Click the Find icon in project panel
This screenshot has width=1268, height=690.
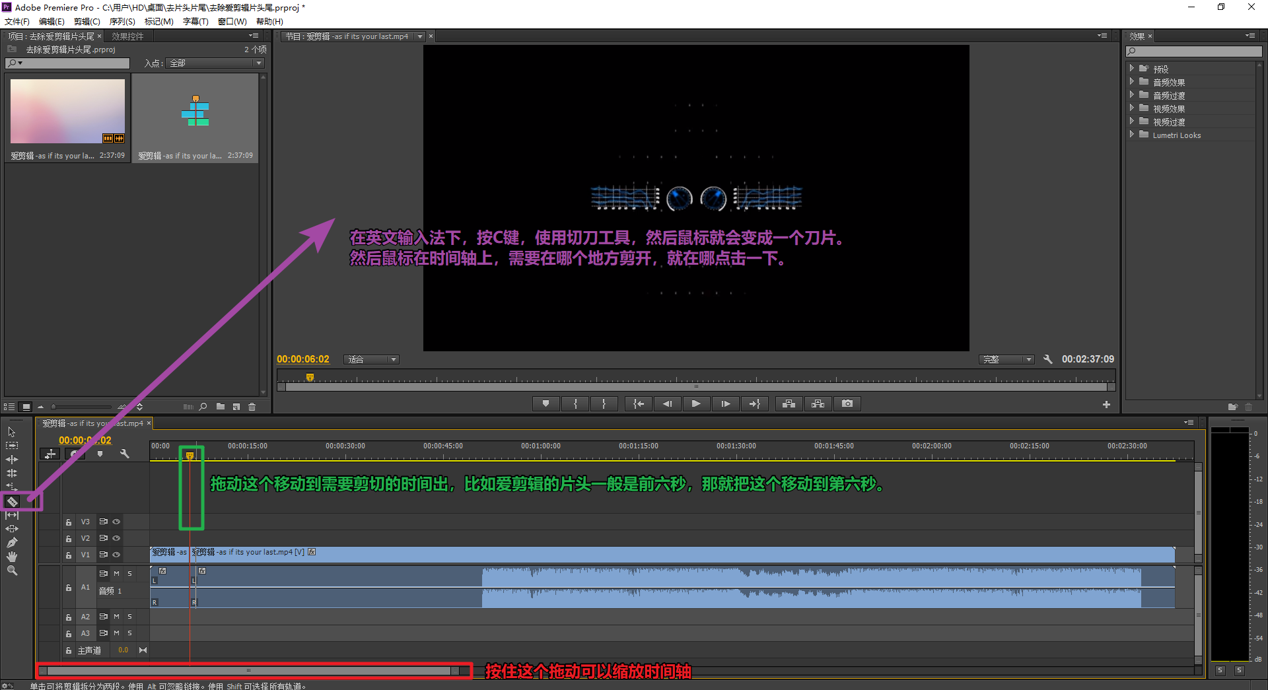203,407
